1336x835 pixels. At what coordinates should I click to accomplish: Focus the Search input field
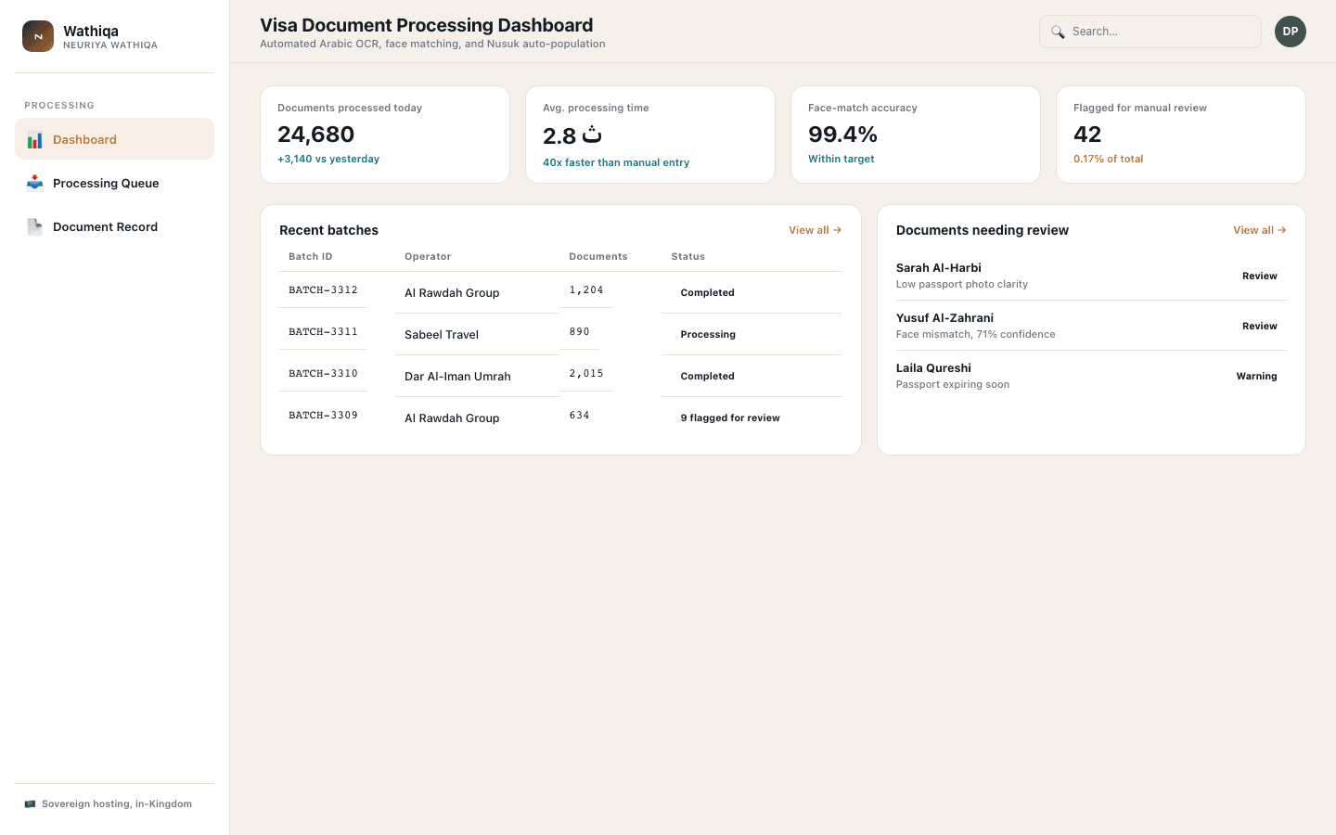pyautogui.click(x=1150, y=32)
